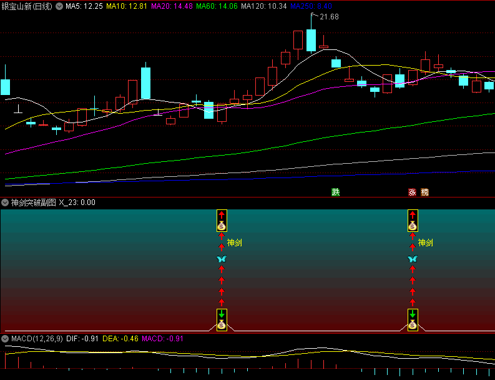Viewport: 495px width, 380px height.
Task: Click the right signal's butterfly icon
Action: coord(413,259)
